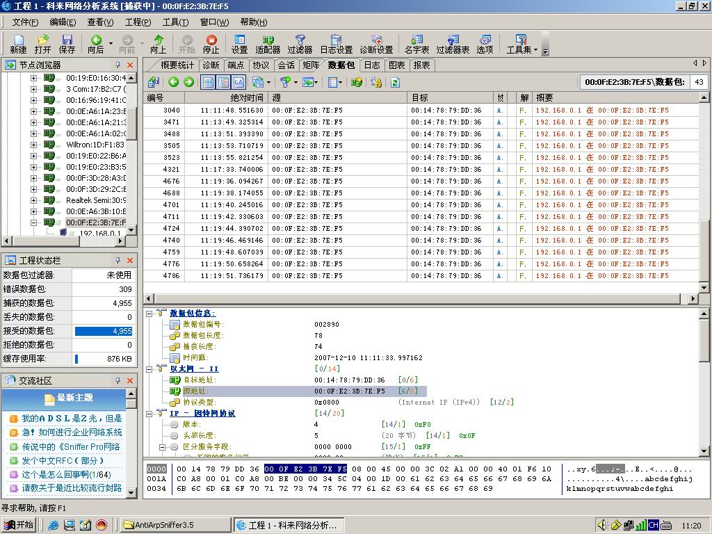The image size is (712, 534).
Task: Toggle the first packet list view button
Action: [208, 82]
